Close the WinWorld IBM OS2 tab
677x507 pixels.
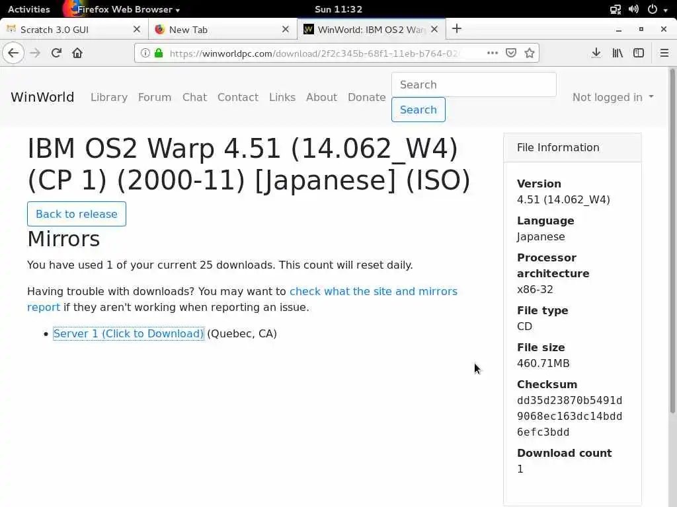434,29
